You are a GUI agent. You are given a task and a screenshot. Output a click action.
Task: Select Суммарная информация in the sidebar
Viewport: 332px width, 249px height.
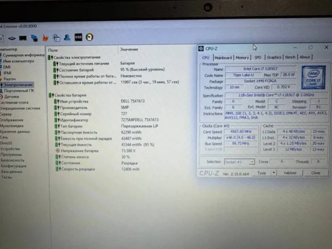(x=24, y=55)
